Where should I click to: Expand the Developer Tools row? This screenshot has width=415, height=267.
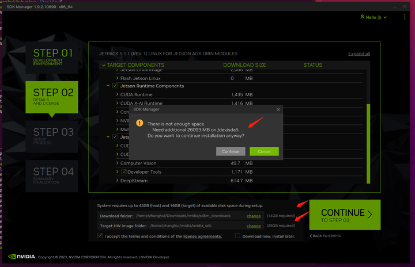tap(117, 171)
